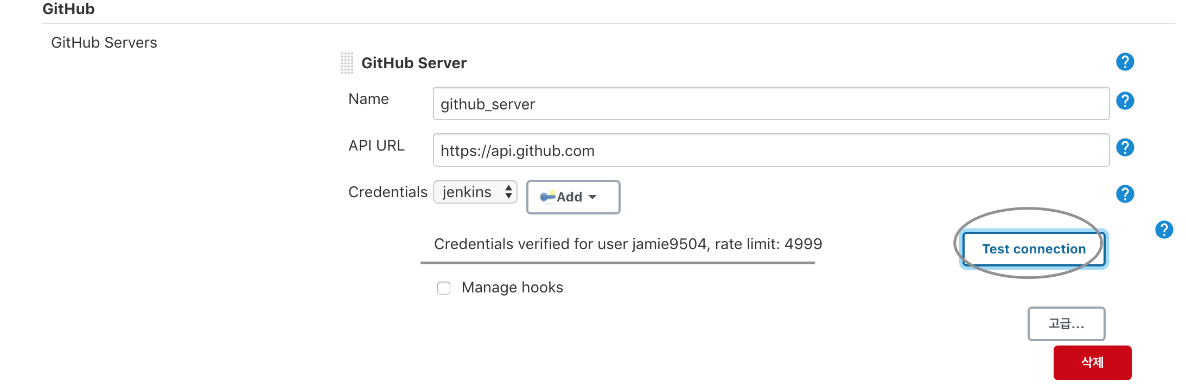
Task: Click the Name label
Action: tap(368, 99)
